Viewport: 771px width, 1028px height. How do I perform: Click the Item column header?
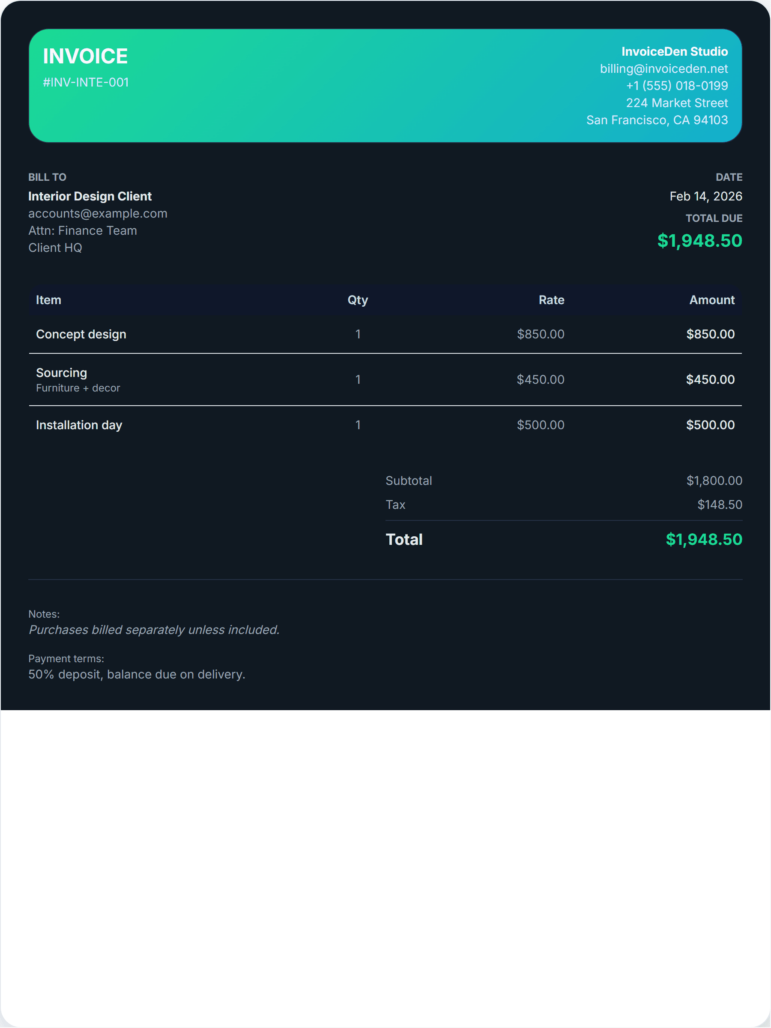(x=48, y=300)
